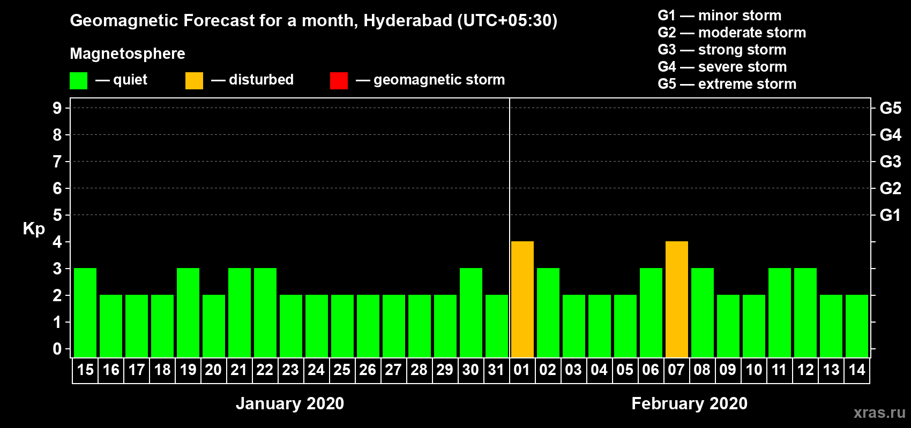Click the G4 axis label on right
Image resolution: width=911 pixels, height=428 pixels.
(x=891, y=135)
